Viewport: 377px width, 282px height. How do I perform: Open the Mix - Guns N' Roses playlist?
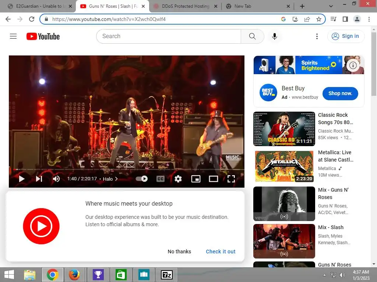(x=284, y=203)
